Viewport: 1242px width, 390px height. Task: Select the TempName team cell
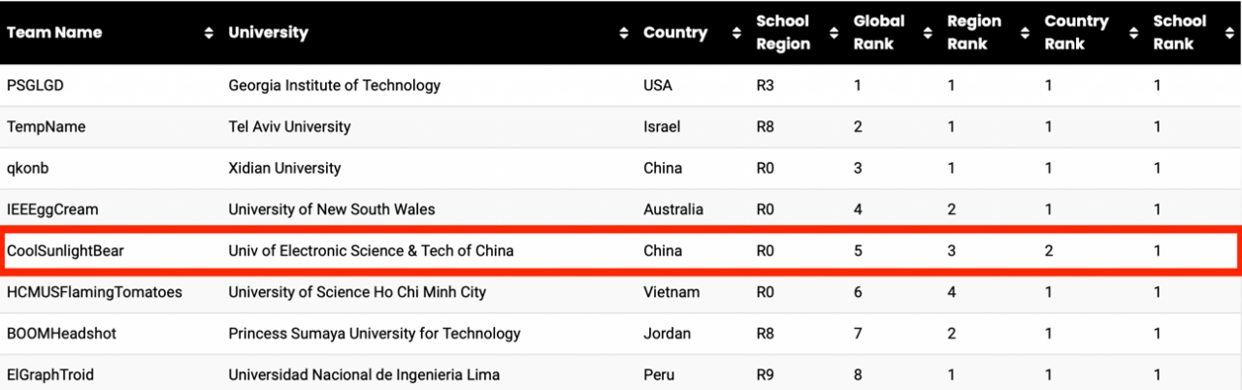tap(47, 127)
